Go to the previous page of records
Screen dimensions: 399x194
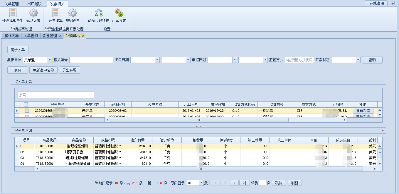(x=225, y=183)
